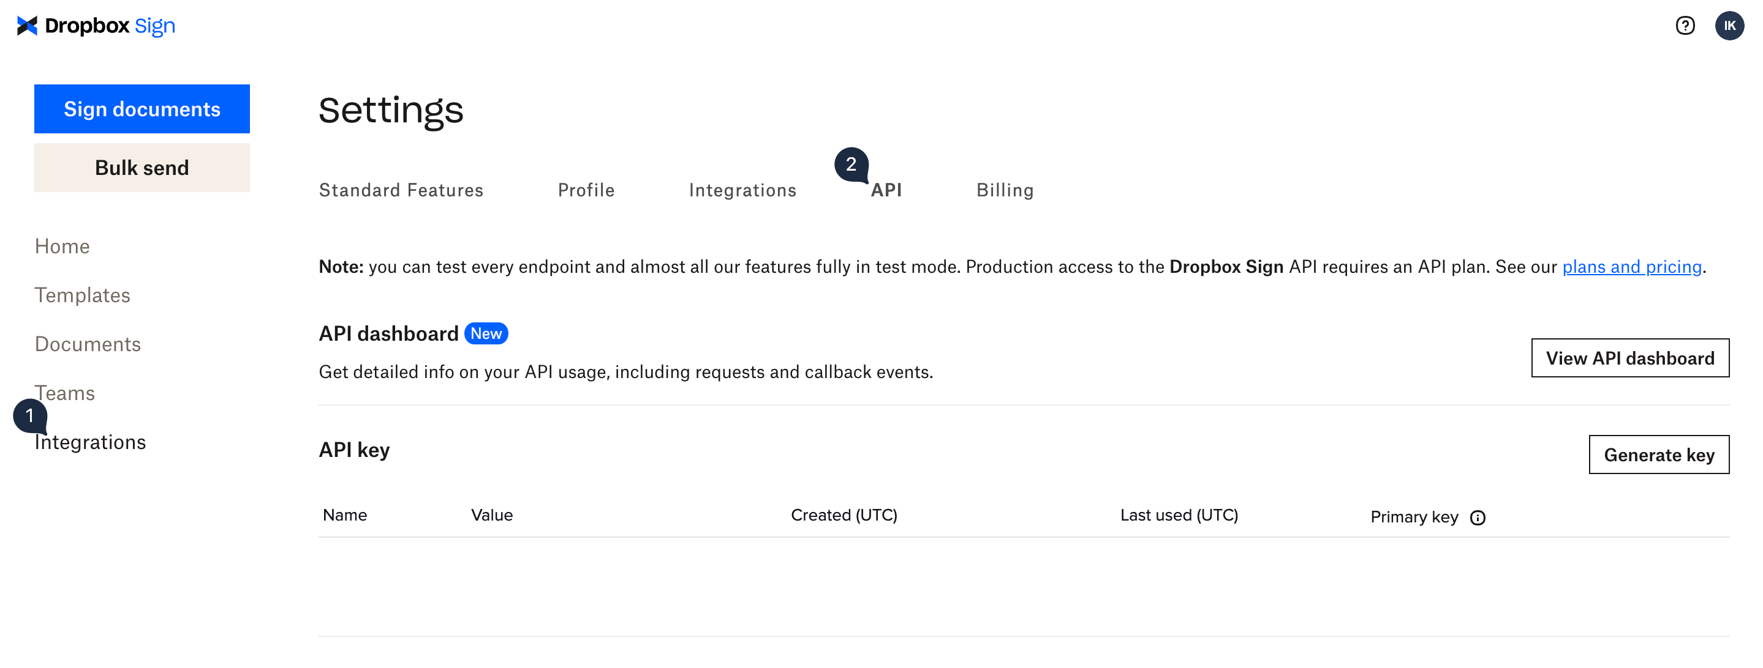Switch to the Standard Features tab

[401, 190]
